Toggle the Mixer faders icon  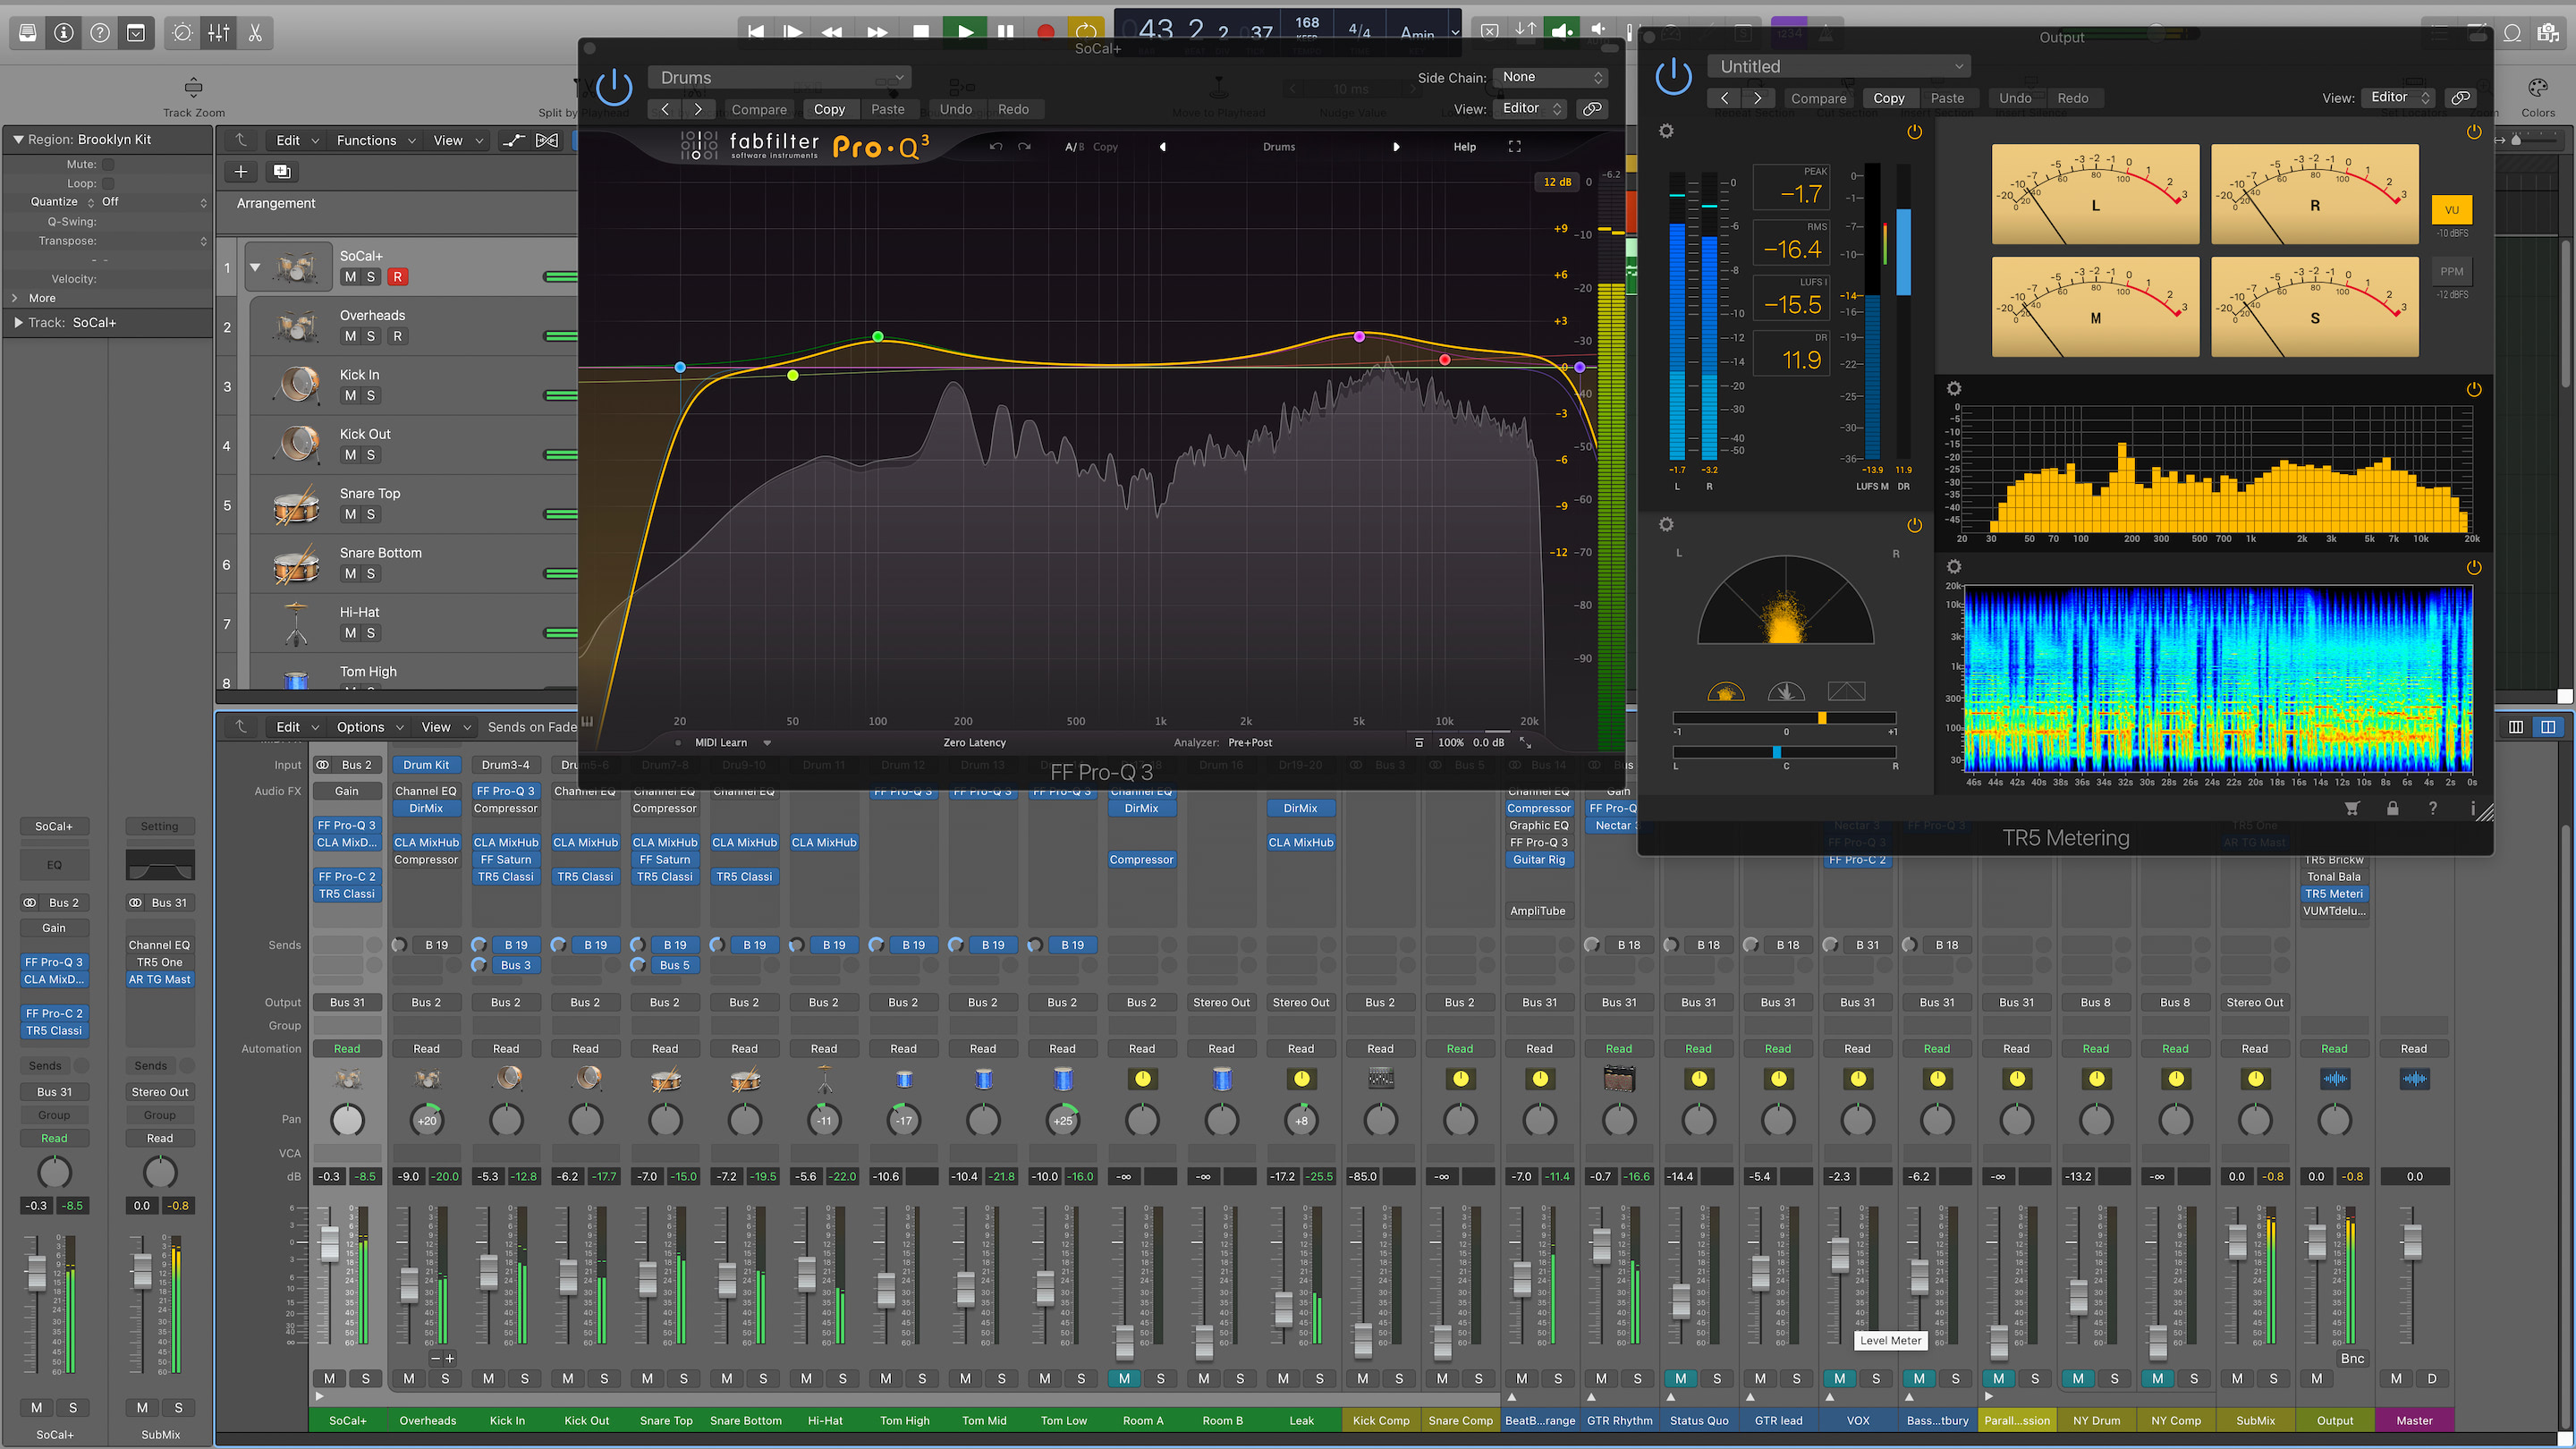[x=219, y=33]
